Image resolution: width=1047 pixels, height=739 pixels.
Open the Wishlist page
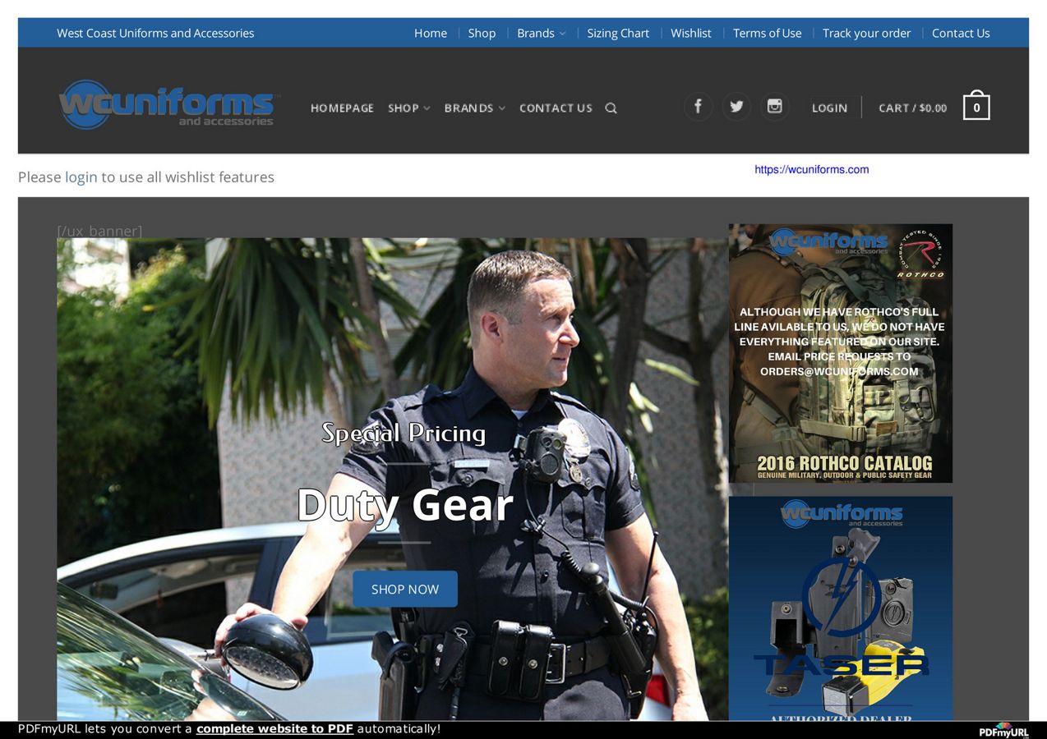[x=691, y=33]
